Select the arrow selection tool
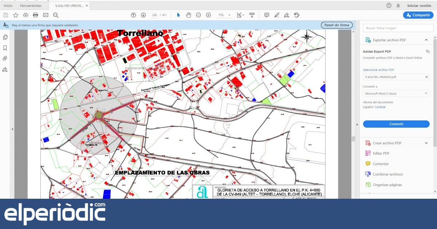The width and height of the screenshot is (437, 229). [x=178, y=15]
